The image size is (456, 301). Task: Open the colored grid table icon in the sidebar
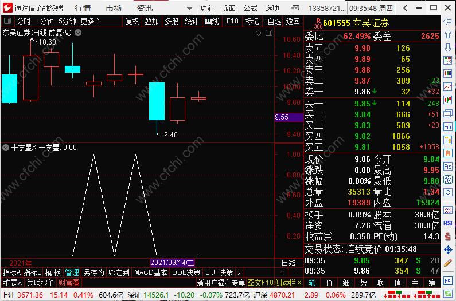tap(447, 74)
